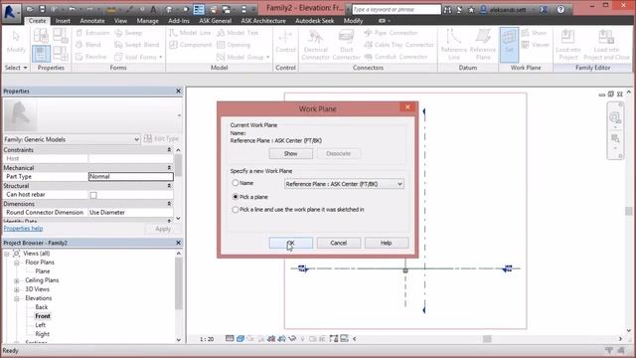Select the Pipe Connector tool
Screen dimensions: 636x358
pyautogui.click(x=391, y=33)
